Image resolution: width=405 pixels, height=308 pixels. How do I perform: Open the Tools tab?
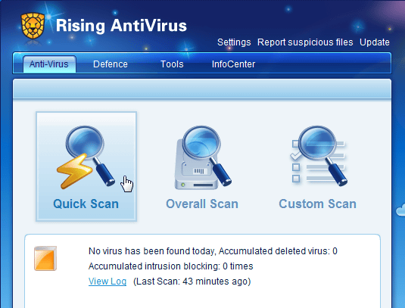172,64
